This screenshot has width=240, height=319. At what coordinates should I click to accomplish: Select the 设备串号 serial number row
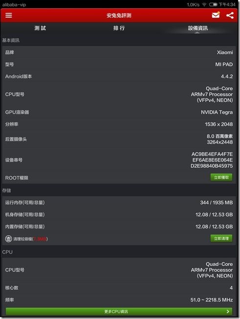coord(119,160)
